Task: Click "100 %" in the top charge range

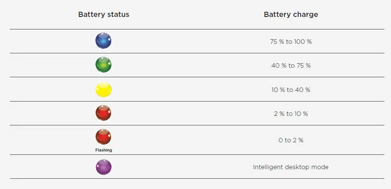Action: [303, 42]
